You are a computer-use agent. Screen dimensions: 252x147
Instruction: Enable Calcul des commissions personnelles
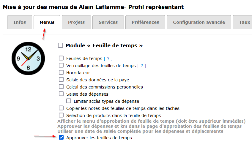pos(61,87)
